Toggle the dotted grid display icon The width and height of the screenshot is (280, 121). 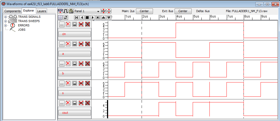[60, 18]
